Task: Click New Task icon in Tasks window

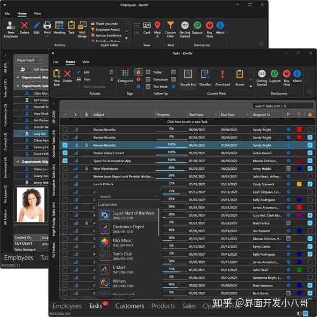Action: point(56,74)
